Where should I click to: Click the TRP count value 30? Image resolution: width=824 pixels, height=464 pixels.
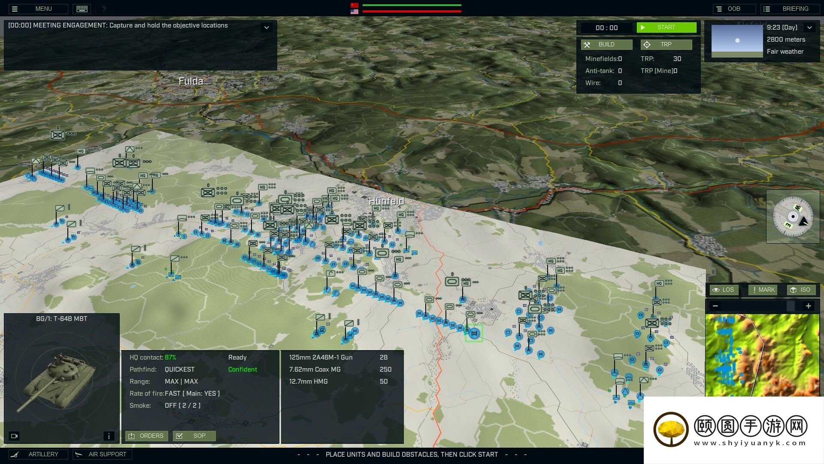[x=677, y=59]
